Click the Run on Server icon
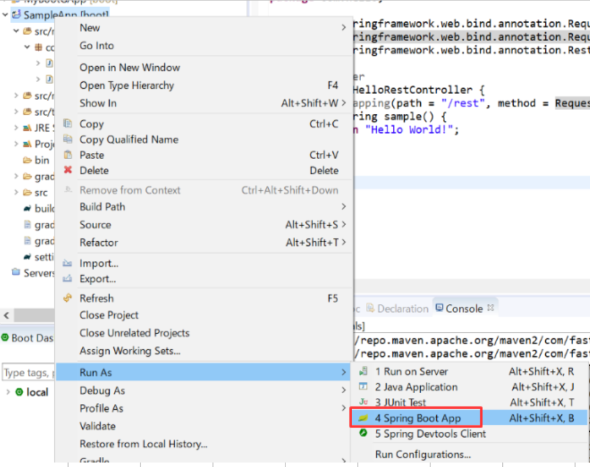Viewport: 590px width, 467px height. click(x=362, y=371)
